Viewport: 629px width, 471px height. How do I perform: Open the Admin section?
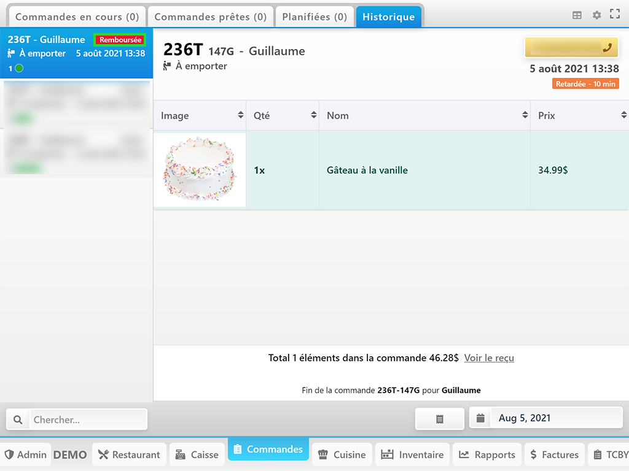pos(26,454)
